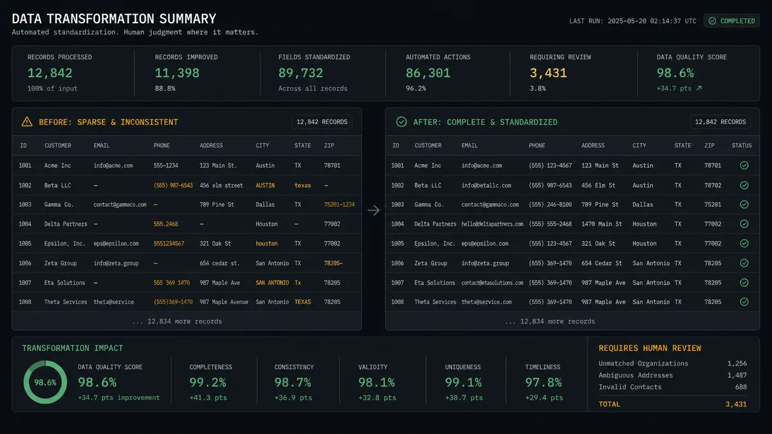Click the email hello@deltapartners.com
The image size is (772, 434).
point(493,224)
